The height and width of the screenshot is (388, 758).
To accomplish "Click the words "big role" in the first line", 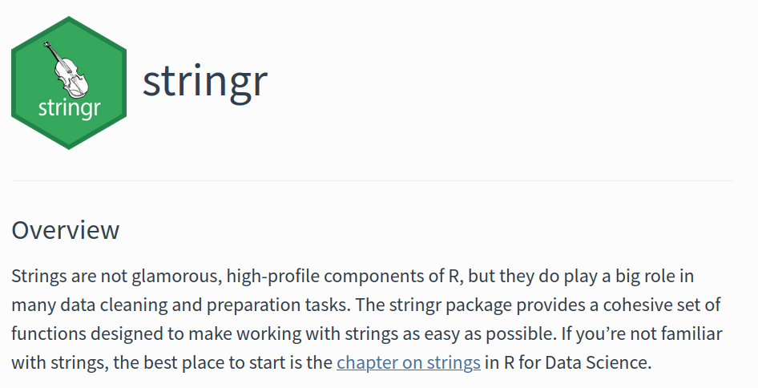I will point(628,277).
